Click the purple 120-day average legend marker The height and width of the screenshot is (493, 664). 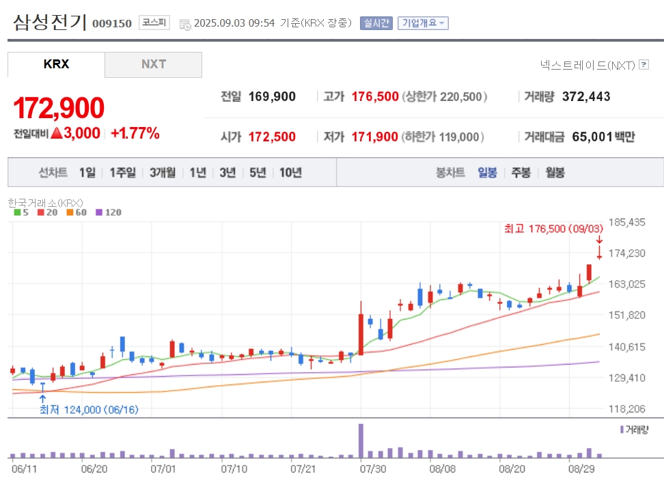(x=99, y=212)
